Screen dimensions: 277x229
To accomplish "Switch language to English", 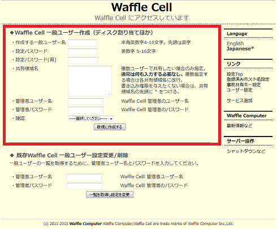I will 235,43.
